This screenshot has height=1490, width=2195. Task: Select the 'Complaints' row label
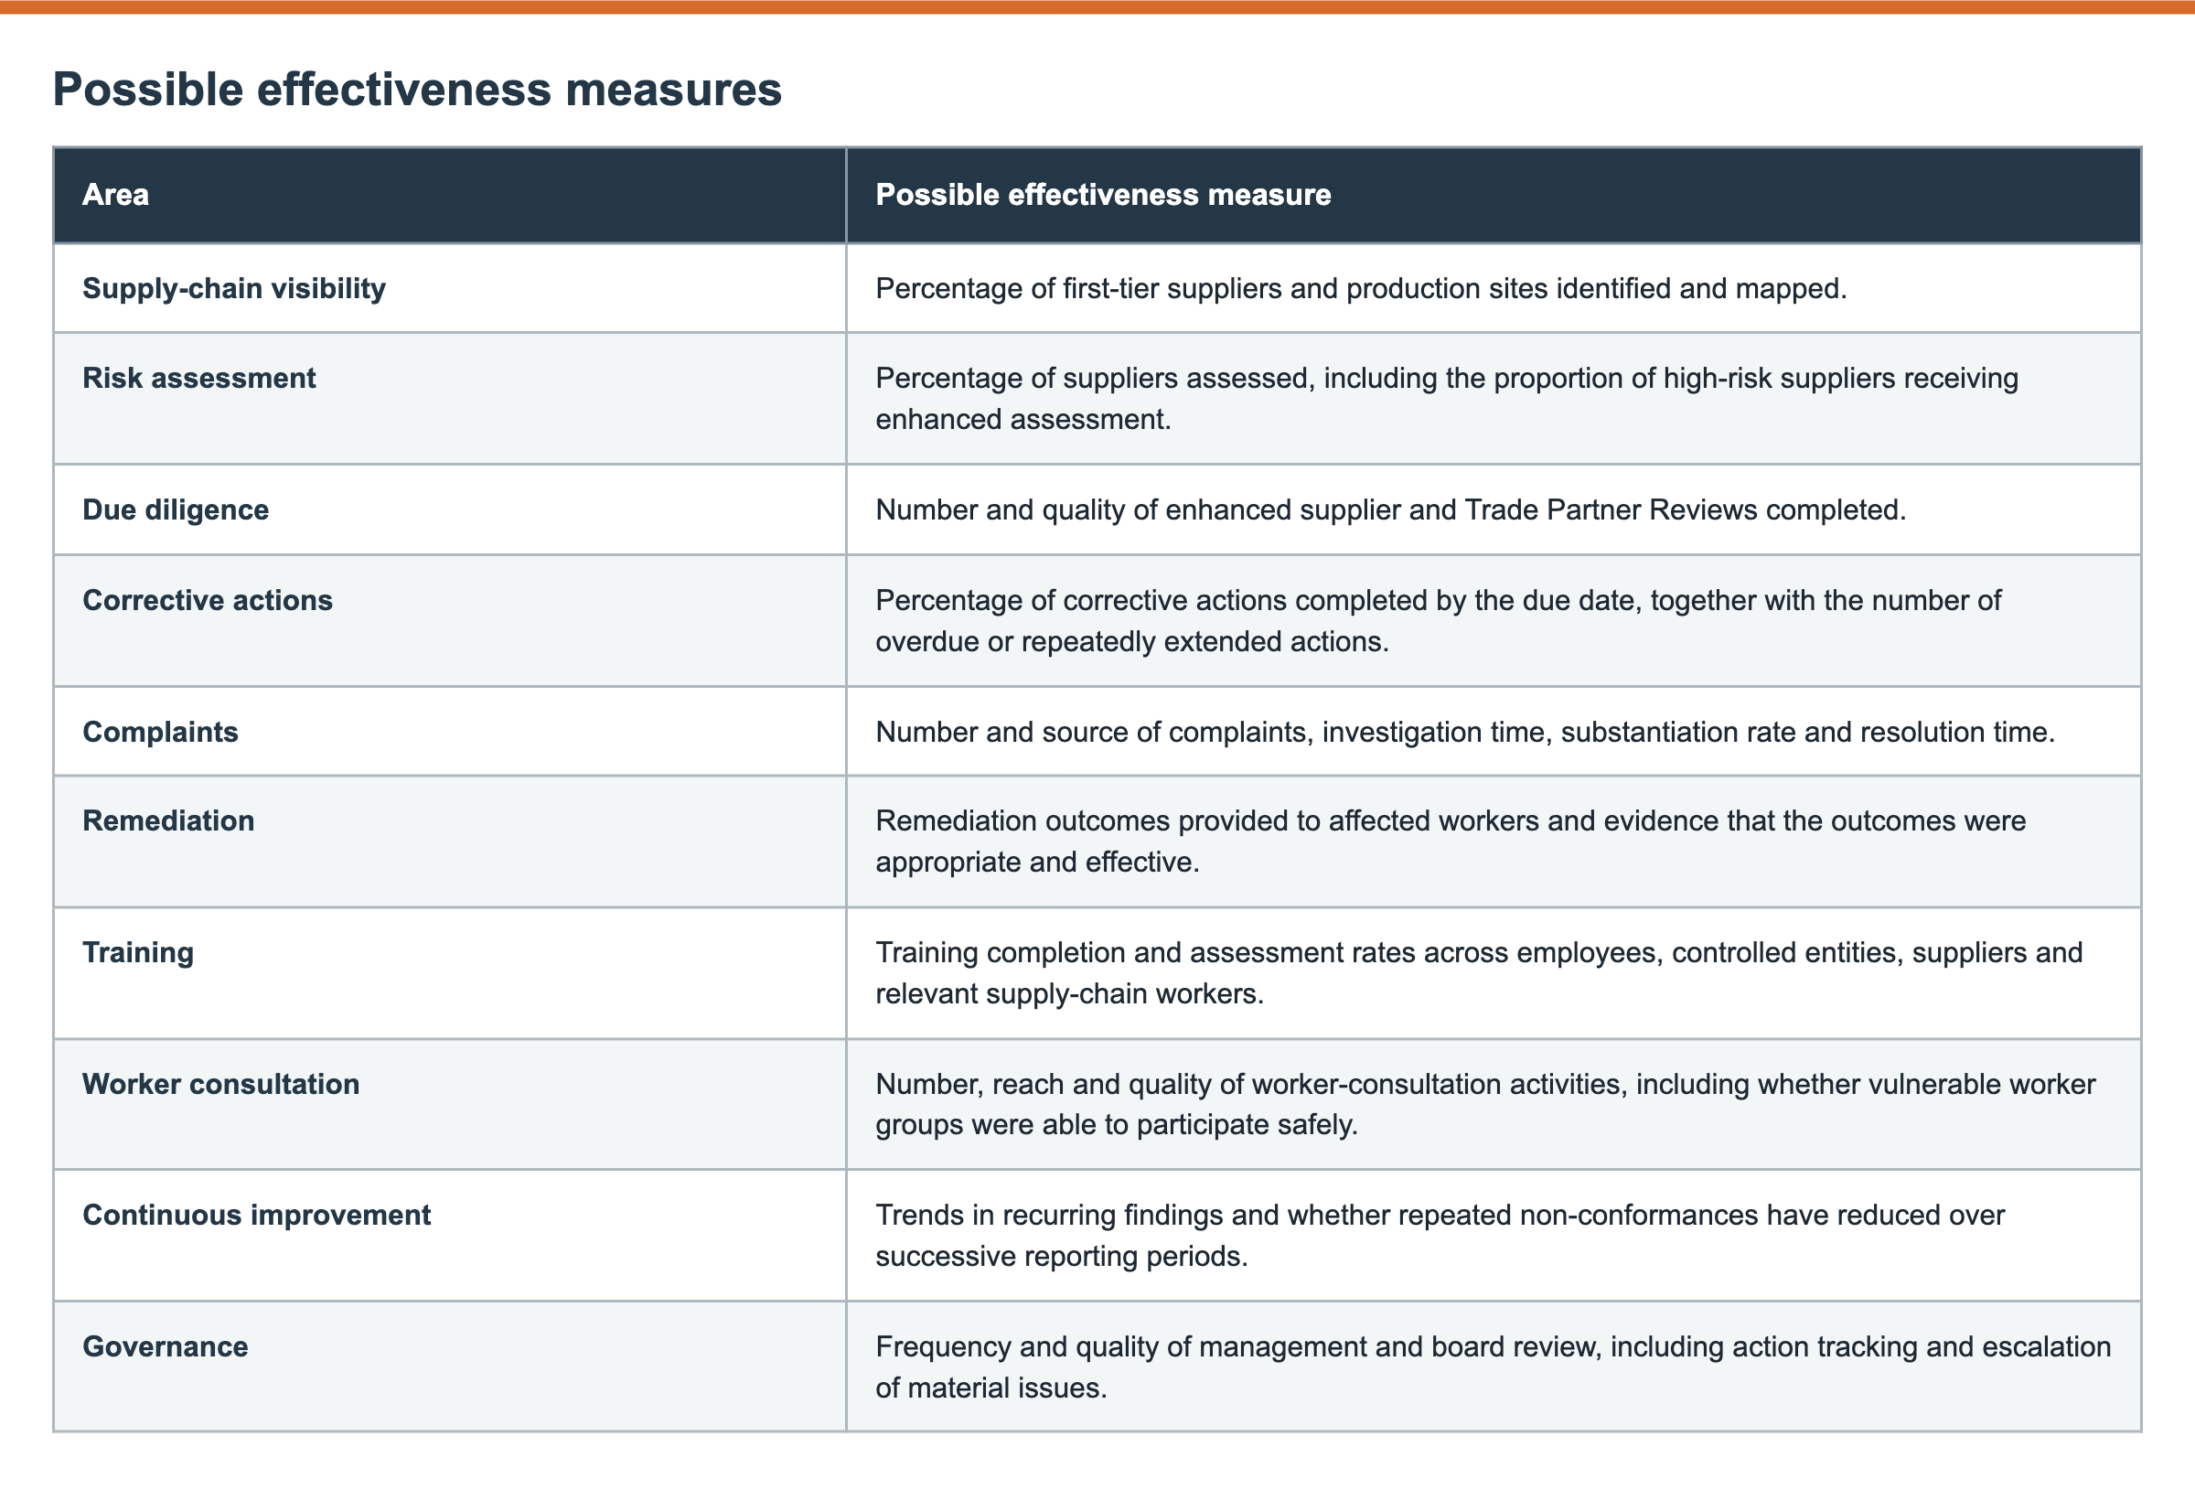coord(160,732)
